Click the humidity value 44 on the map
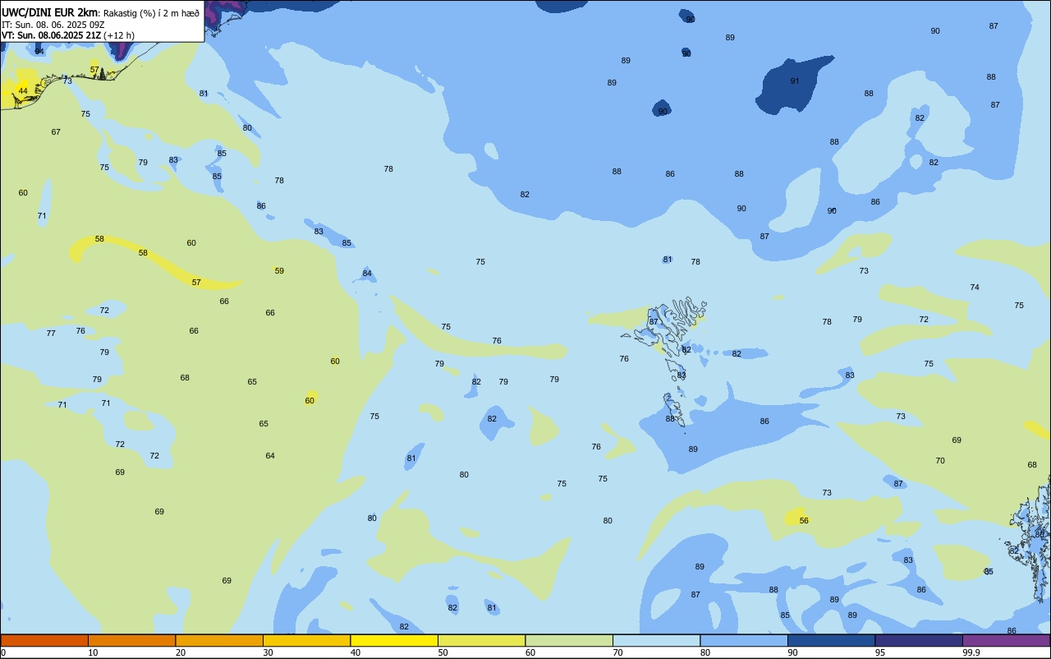Screen dimensions: 1051x659 [23, 90]
